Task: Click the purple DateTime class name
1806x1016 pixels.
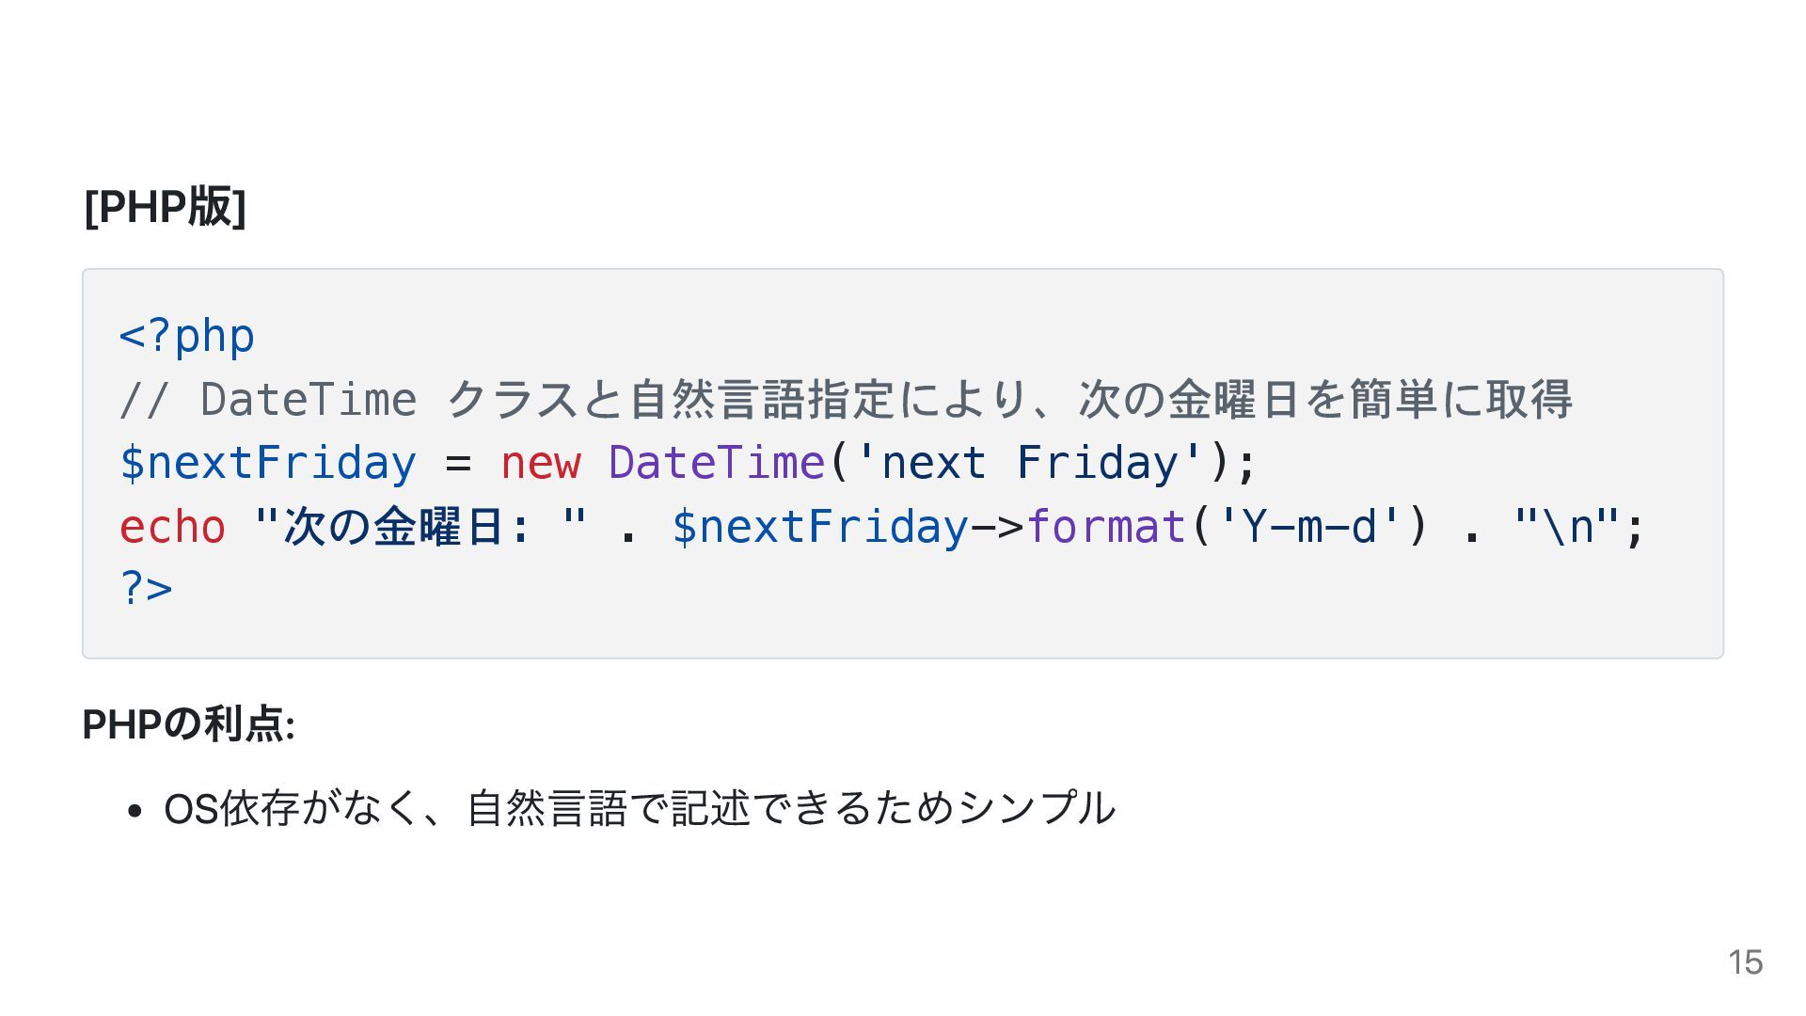Action: pos(717,463)
